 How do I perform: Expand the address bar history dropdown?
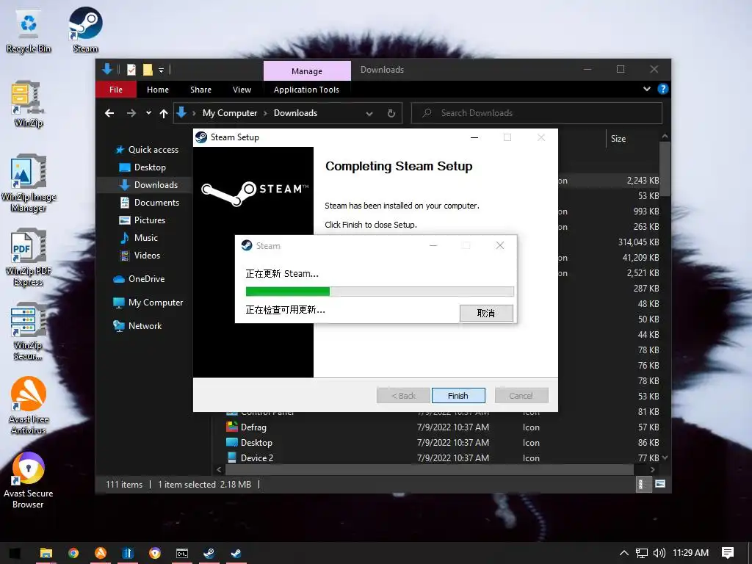tap(369, 114)
